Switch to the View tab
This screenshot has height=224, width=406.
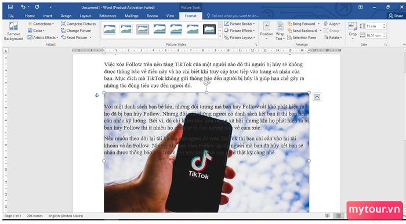point(170,16)
